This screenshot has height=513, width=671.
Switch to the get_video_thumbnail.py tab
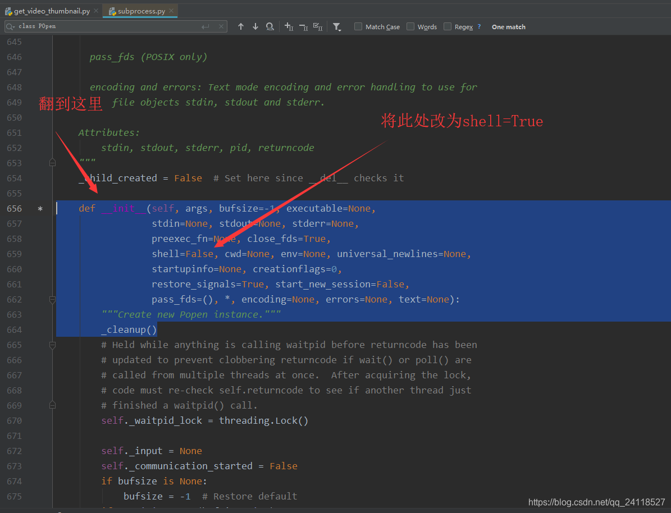coord(51,11)
